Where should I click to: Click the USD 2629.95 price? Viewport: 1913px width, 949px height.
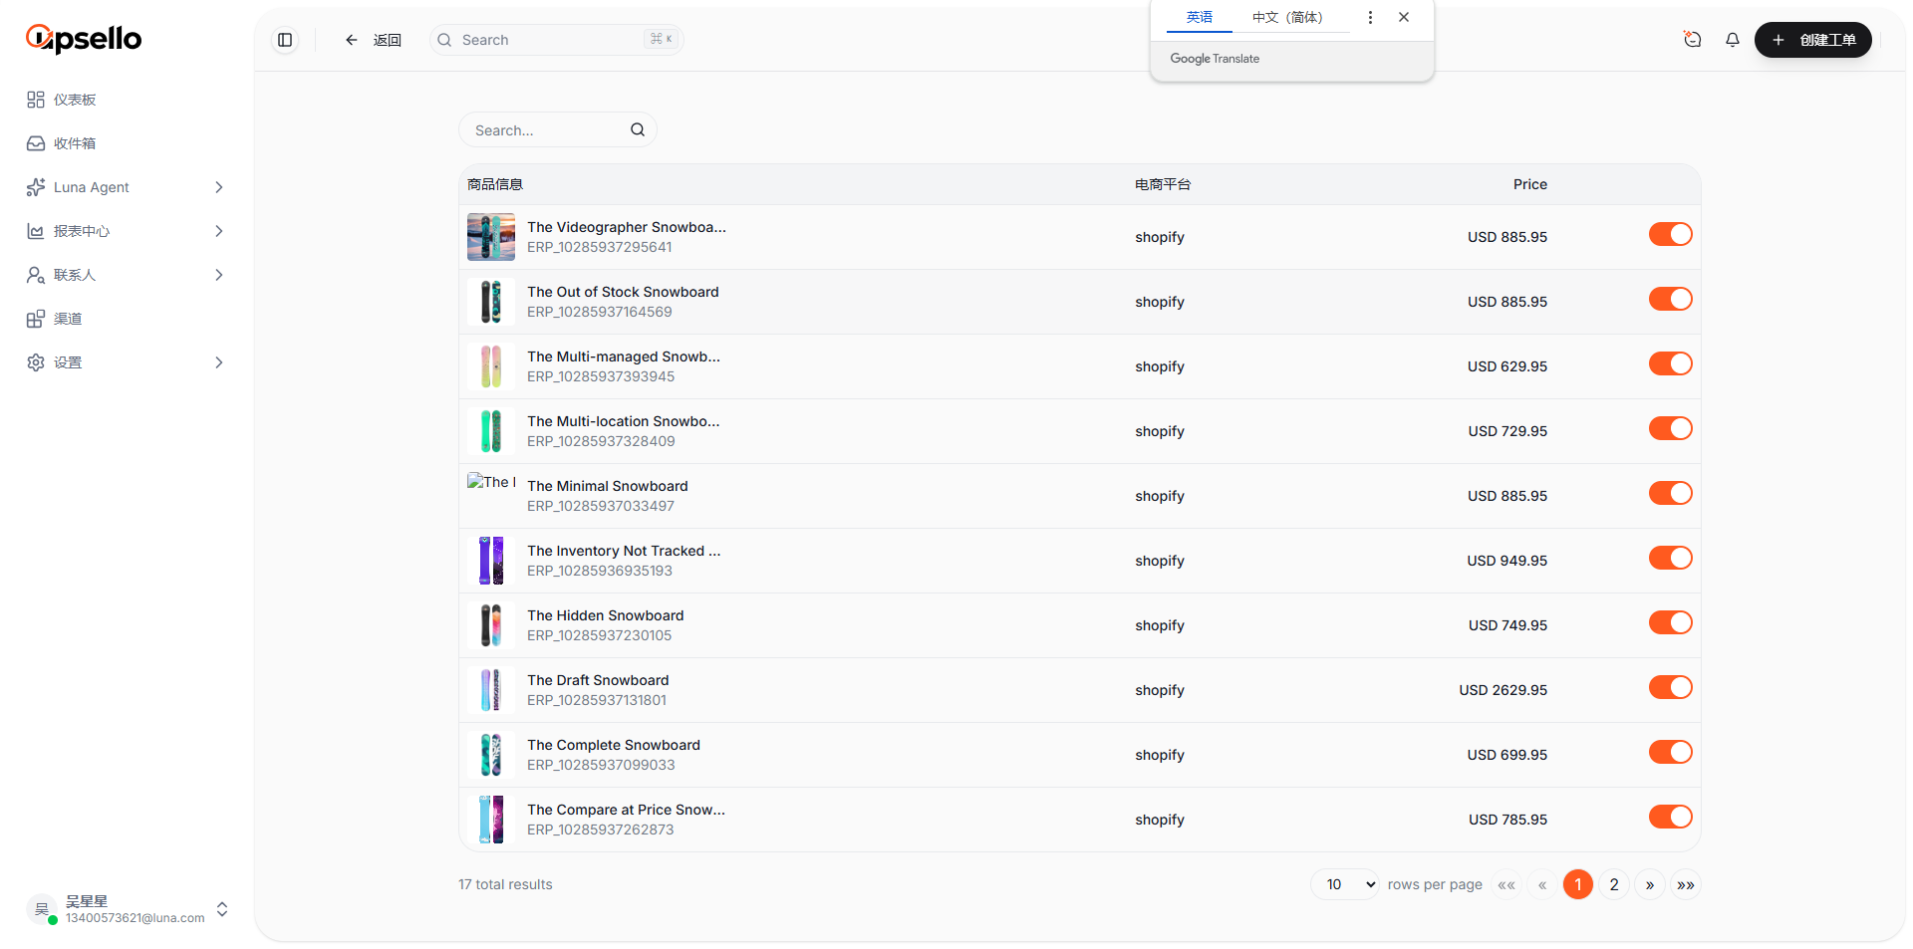click(x=1503, y=690)
